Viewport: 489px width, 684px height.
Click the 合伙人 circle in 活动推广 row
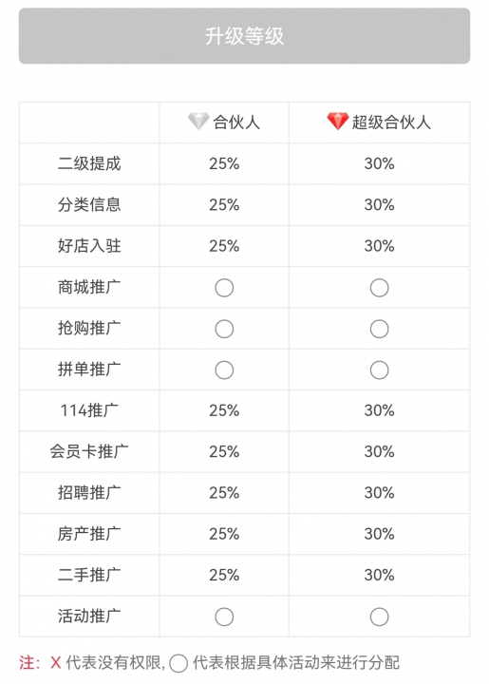(224, 617)
